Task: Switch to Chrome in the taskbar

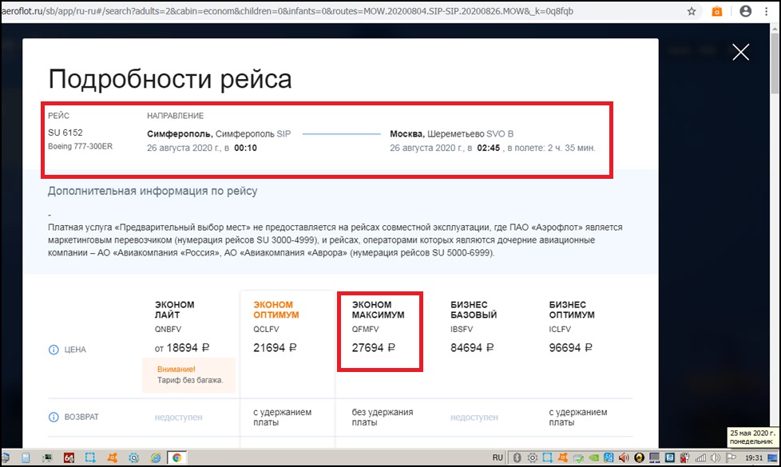Action: point(176,457)
